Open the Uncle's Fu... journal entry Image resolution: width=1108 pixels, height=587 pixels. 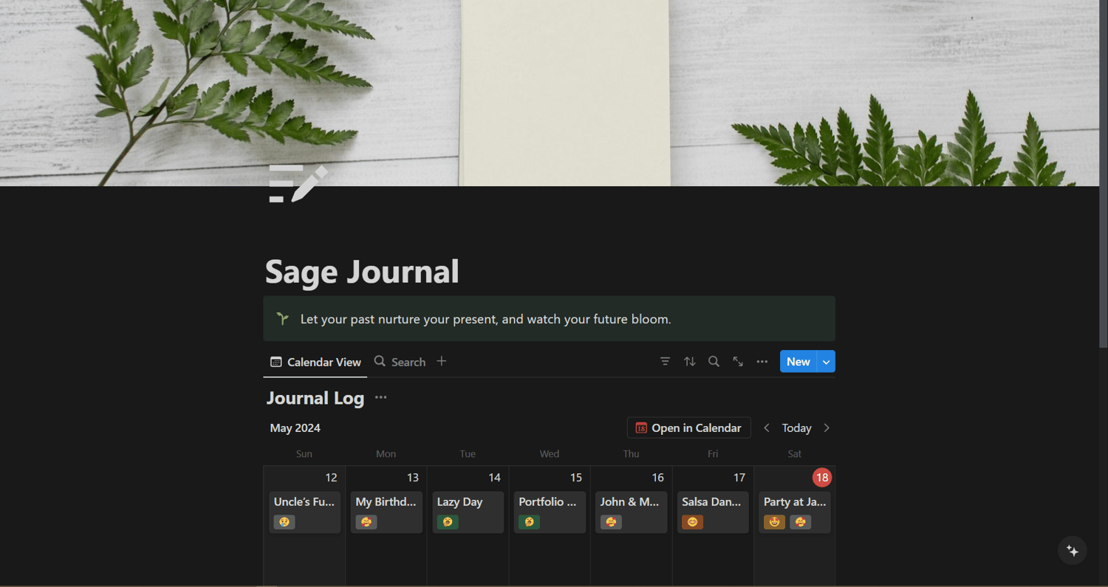304,512
